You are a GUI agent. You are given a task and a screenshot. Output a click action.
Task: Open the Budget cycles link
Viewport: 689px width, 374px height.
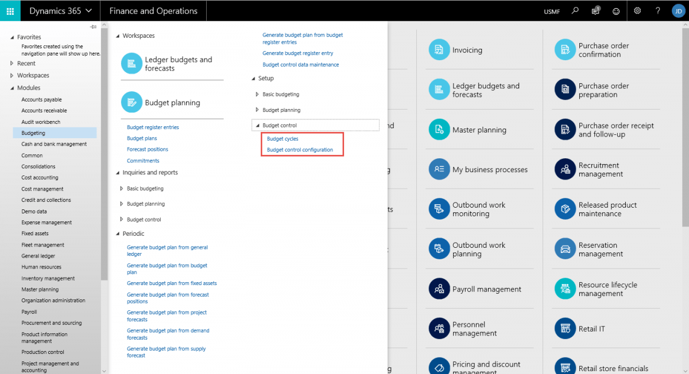click(282, 139)
